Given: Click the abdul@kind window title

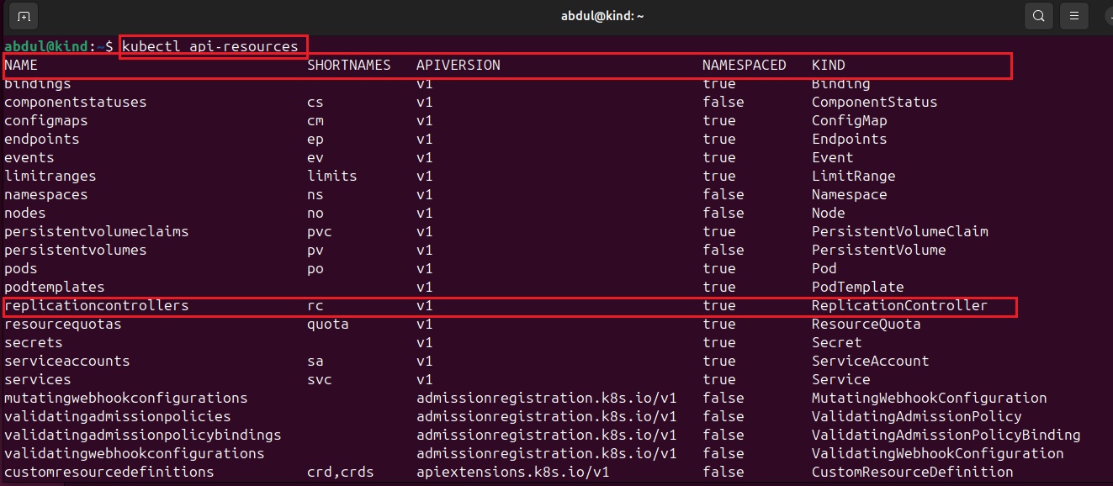Looking at the screenshot, I should pyautogui.click(x=602, y=16).
